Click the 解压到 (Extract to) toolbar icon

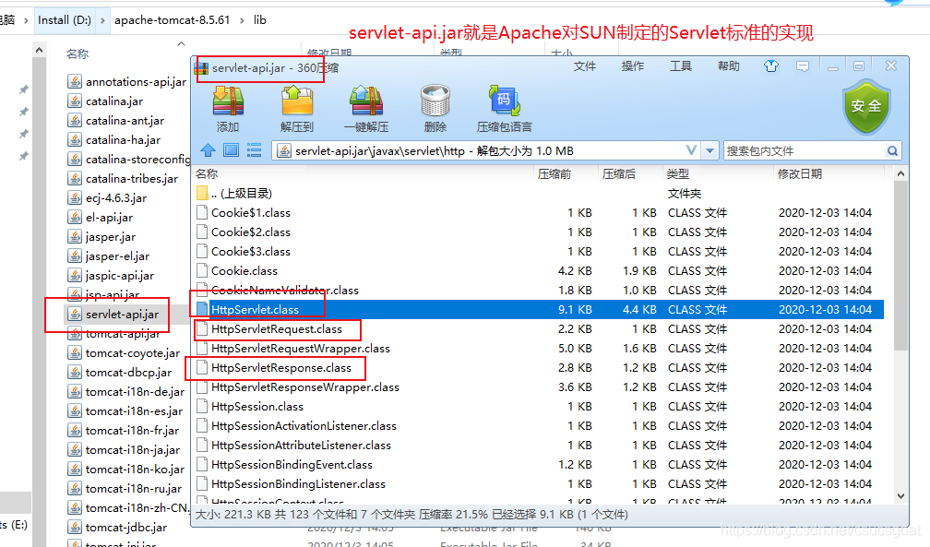coord(296,100)
